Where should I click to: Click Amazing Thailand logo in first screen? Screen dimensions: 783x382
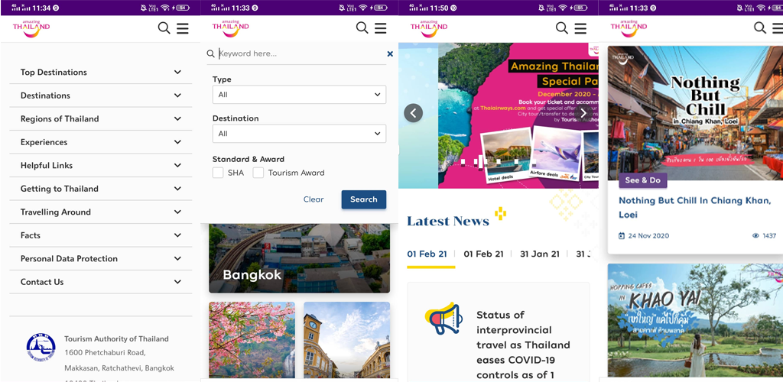[31, 28]
